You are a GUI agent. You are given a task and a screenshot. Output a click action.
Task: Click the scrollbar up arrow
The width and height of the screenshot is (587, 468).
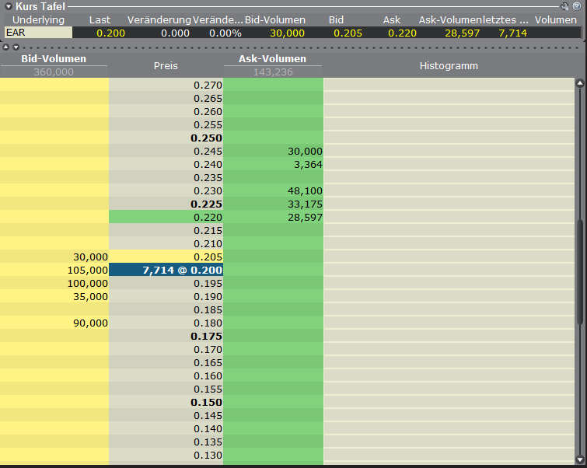pyautogui.click(x=579, y=82)
